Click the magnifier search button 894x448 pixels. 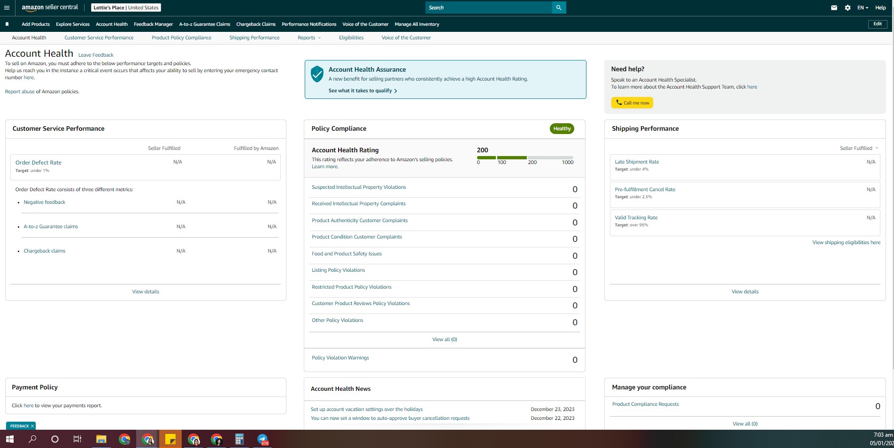click(559, 7)
